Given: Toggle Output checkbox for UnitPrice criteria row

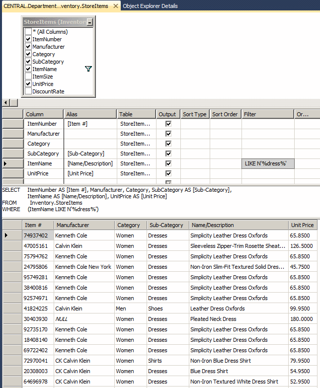Looking at the screenshot, I should 168,173.
